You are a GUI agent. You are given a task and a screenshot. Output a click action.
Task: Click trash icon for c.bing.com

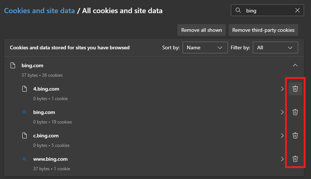tap(295, 136)
